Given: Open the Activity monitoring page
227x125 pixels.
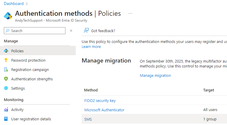Looking at the screenshot, I should point(17,110).
